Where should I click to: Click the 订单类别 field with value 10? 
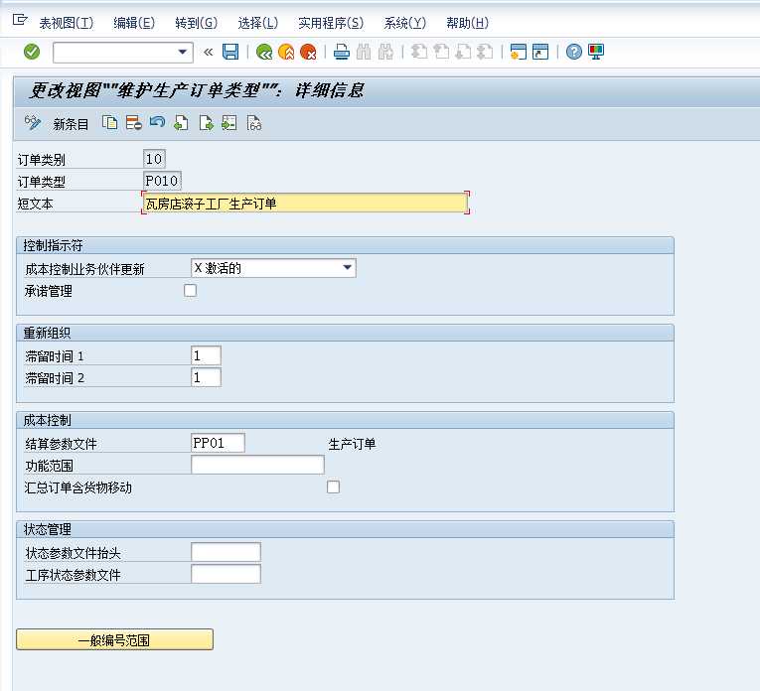click(154, 159)
